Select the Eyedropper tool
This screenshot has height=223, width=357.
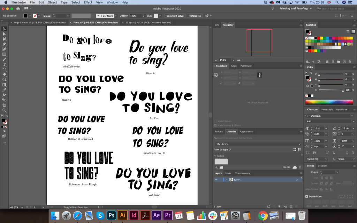coord(4,90)
